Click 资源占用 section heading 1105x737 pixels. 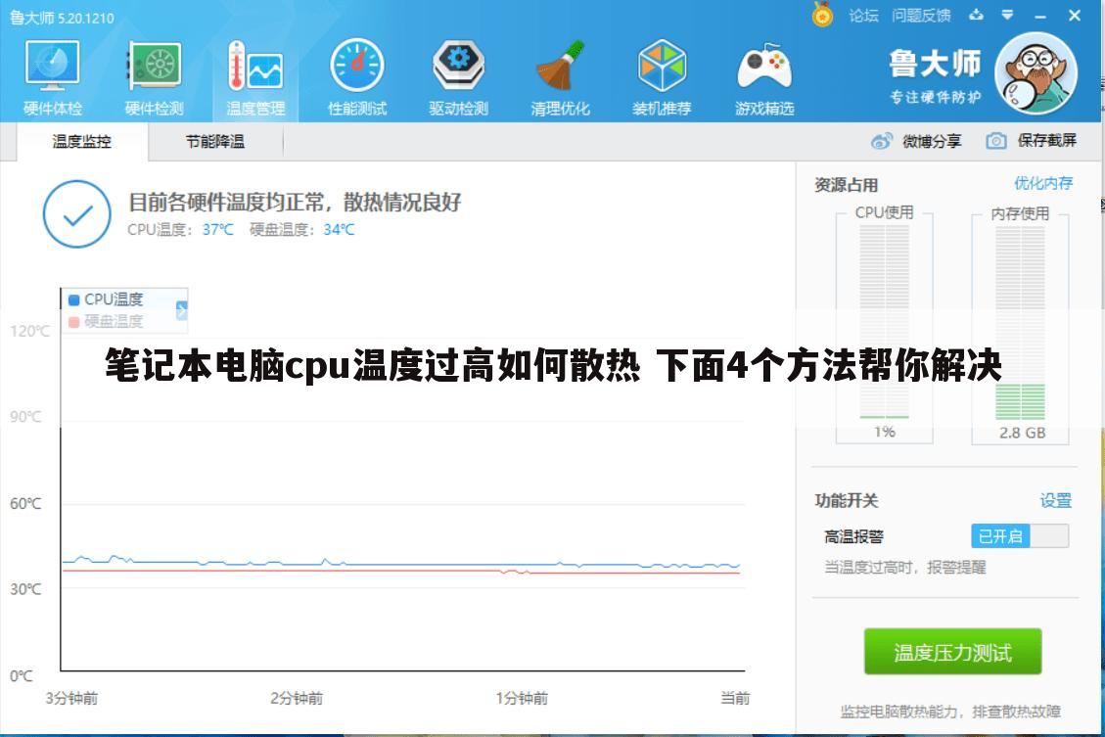847,185
